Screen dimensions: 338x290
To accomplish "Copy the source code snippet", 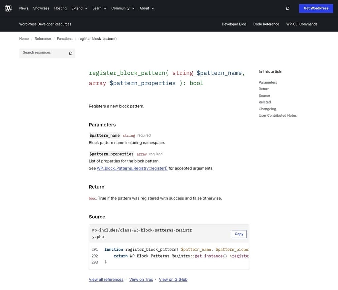I will point(239,234).
